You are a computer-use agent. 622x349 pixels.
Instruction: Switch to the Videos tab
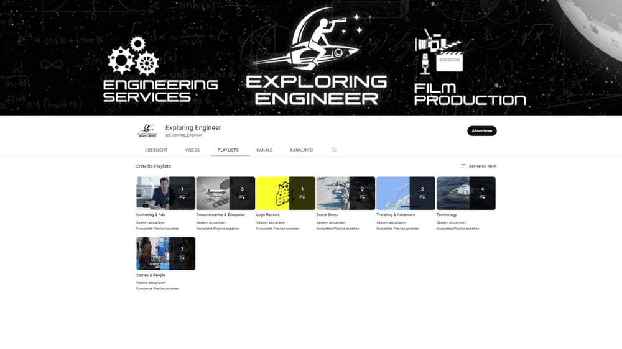point(192,150)
